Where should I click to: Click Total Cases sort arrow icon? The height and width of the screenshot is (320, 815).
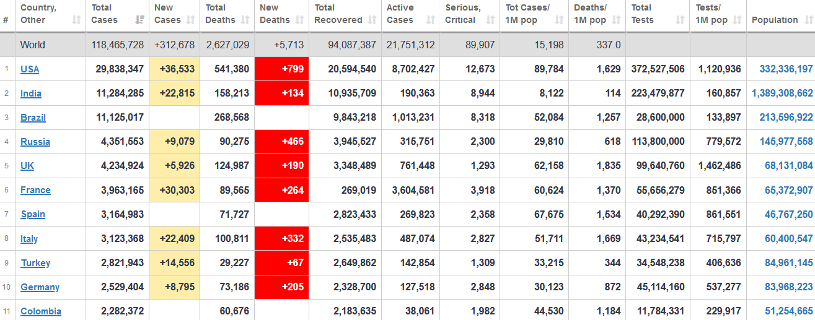(x=139, y=20)
